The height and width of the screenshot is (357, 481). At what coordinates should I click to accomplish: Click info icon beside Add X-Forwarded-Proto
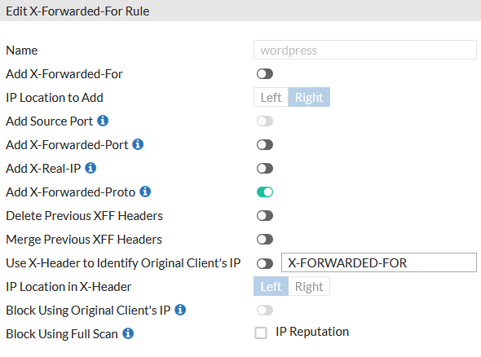point(145,192)
